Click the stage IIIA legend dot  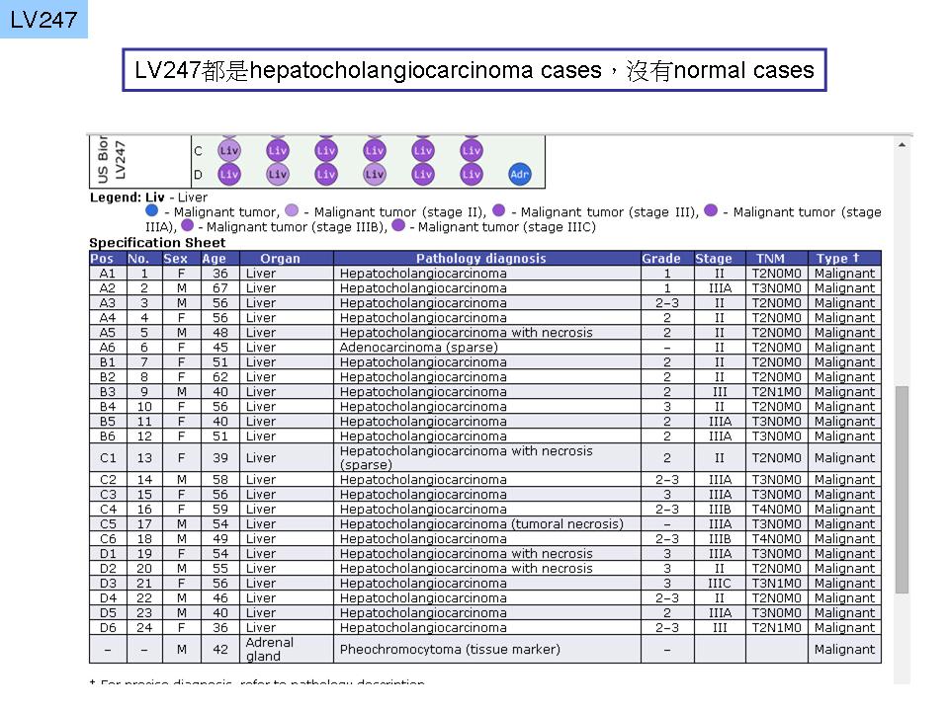pos(711,210)
